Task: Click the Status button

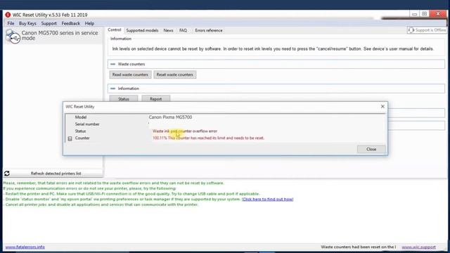Action: pos(124,98)
